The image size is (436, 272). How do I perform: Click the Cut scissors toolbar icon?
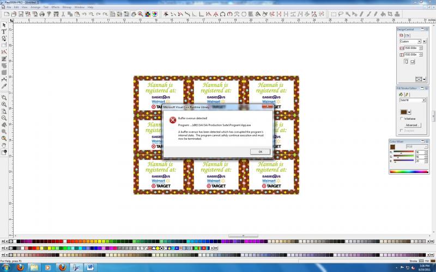63,14
